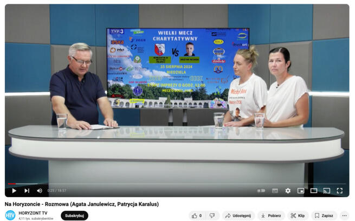The width and height of the screenshot is (355, 221).
Task: Open the HORYZONT TV channel name link
Action: (33, 212)
